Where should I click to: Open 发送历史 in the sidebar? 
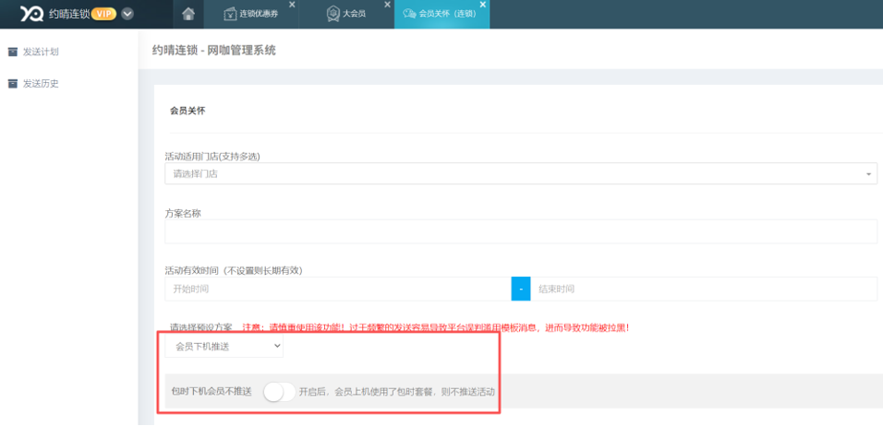[x=41, y=84]
